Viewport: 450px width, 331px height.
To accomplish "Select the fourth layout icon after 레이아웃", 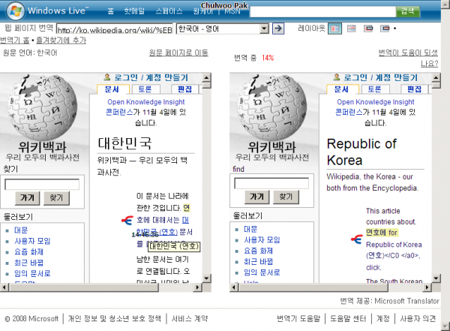I will tap(385, 29).
